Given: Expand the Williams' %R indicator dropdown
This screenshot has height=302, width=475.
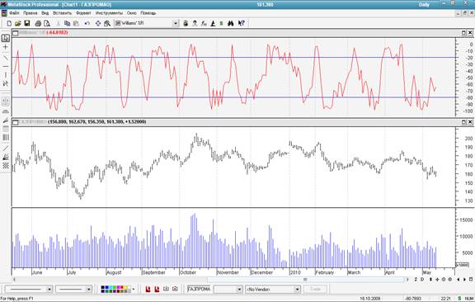Looking at the screenshot, I should [x=176, y=23].
